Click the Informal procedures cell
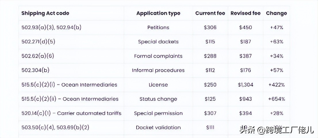This screenshot has width=318, height=138. pyautogui.click(x=158, y=70)
